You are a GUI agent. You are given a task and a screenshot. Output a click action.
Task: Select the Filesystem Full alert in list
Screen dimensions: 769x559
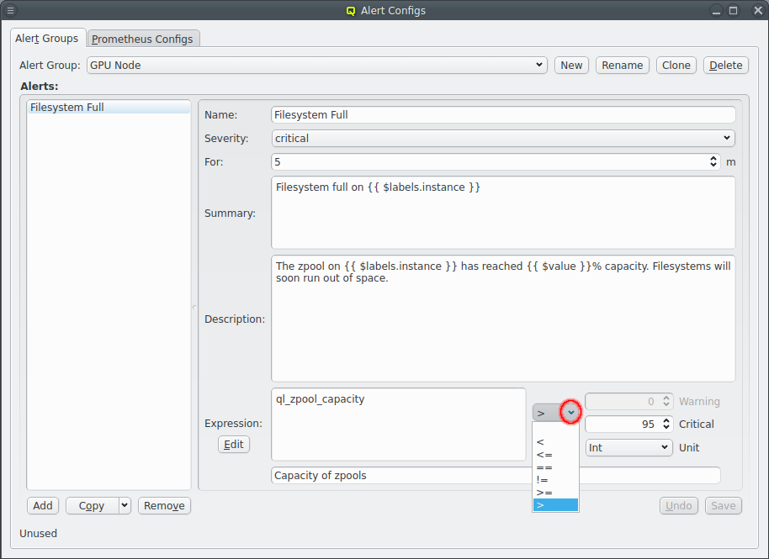109,108
